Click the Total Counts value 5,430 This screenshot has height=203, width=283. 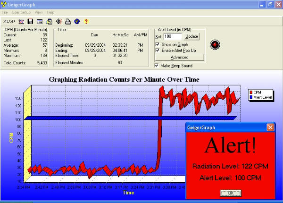[x=42, y=63]
